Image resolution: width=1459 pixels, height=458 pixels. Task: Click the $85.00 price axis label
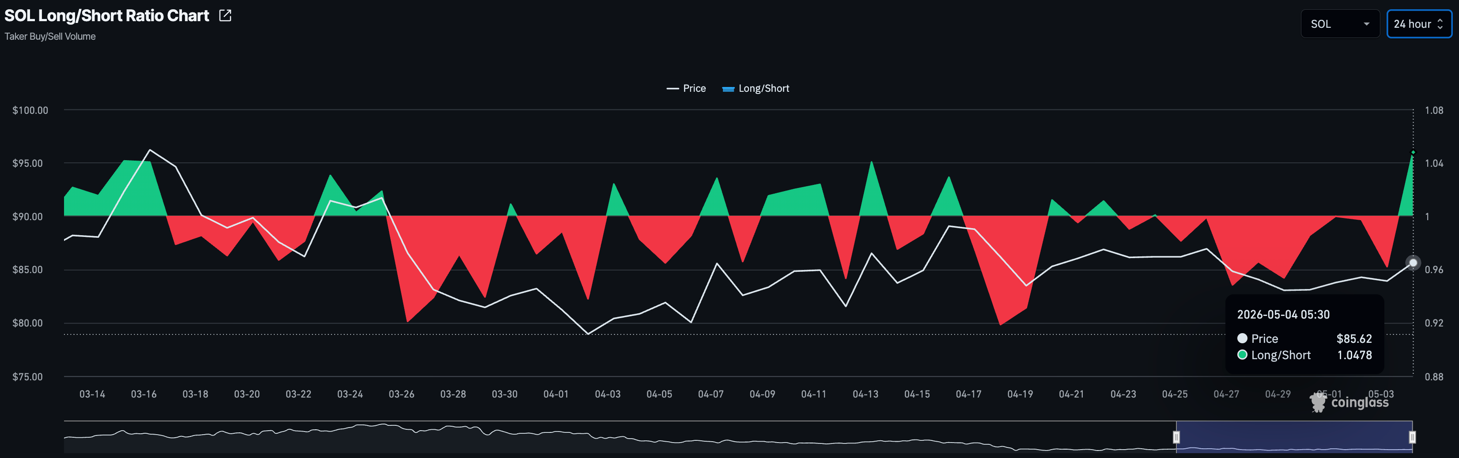(x=28, y=270)
